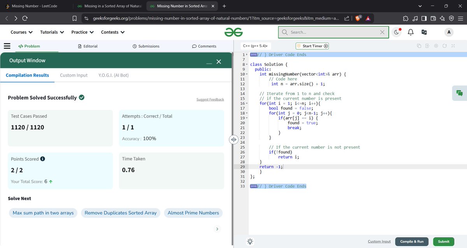Close the active Missing Number in Sorted Array tab
This screenshot has height=248, width=467.
(214, 6)
